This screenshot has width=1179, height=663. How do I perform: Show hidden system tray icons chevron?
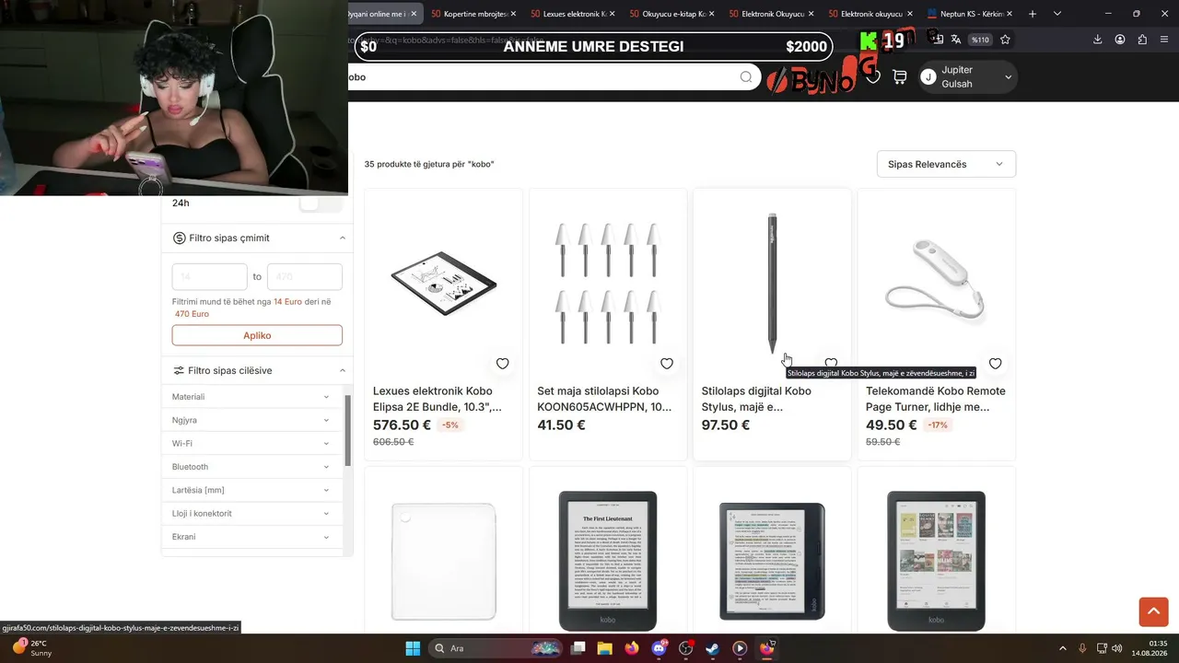tap(1062, 648)
